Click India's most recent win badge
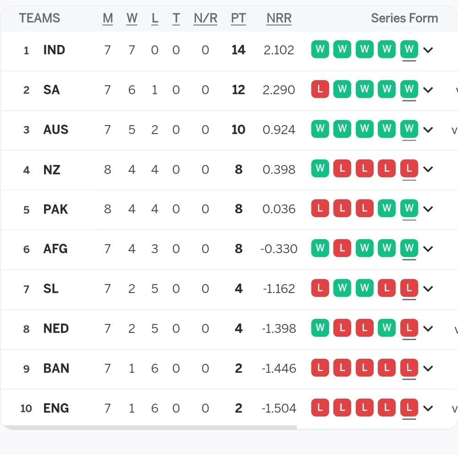This screenshot has width=458, height=455. click(x=409, y=49)
